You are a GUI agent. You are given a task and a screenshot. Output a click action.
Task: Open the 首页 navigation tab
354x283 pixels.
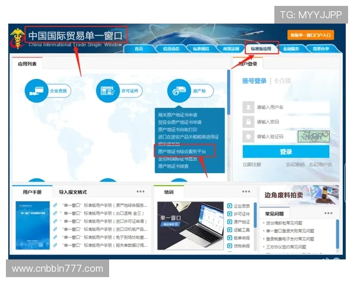point(139,48)
